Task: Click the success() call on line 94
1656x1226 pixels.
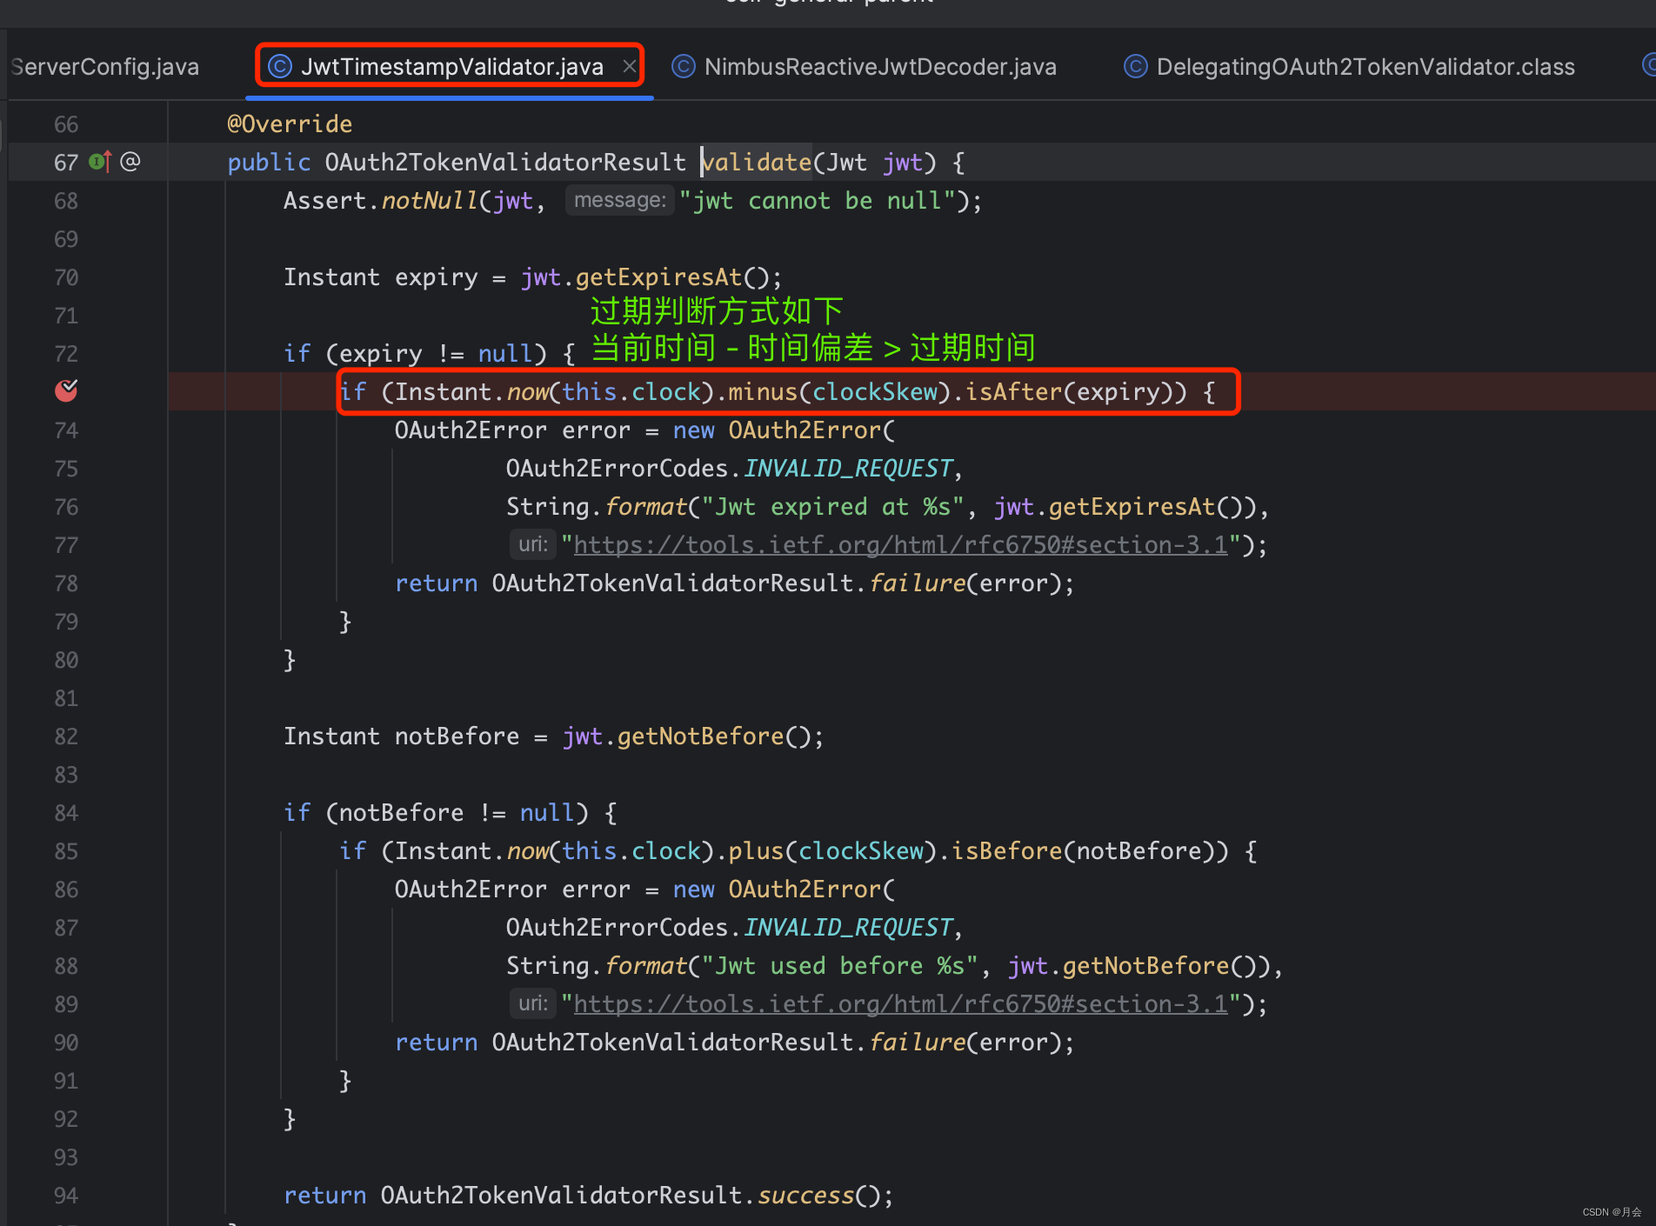Action: [x=806, y=1196]
